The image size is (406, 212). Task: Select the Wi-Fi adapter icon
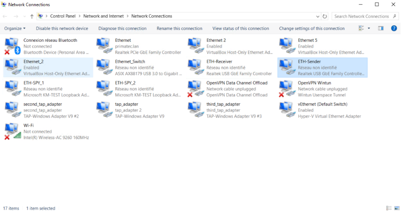point(13,131)
